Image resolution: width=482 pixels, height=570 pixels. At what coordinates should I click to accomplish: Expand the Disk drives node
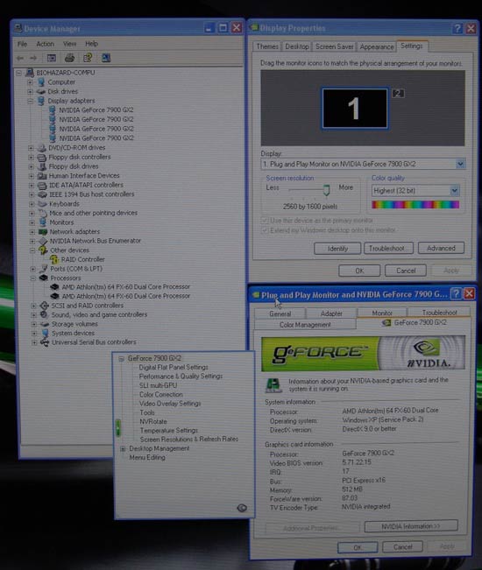click(30, 92)
